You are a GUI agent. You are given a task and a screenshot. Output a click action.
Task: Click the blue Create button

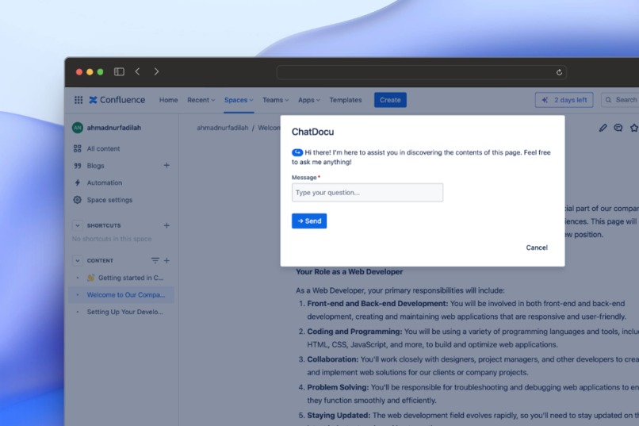[390, 100]
